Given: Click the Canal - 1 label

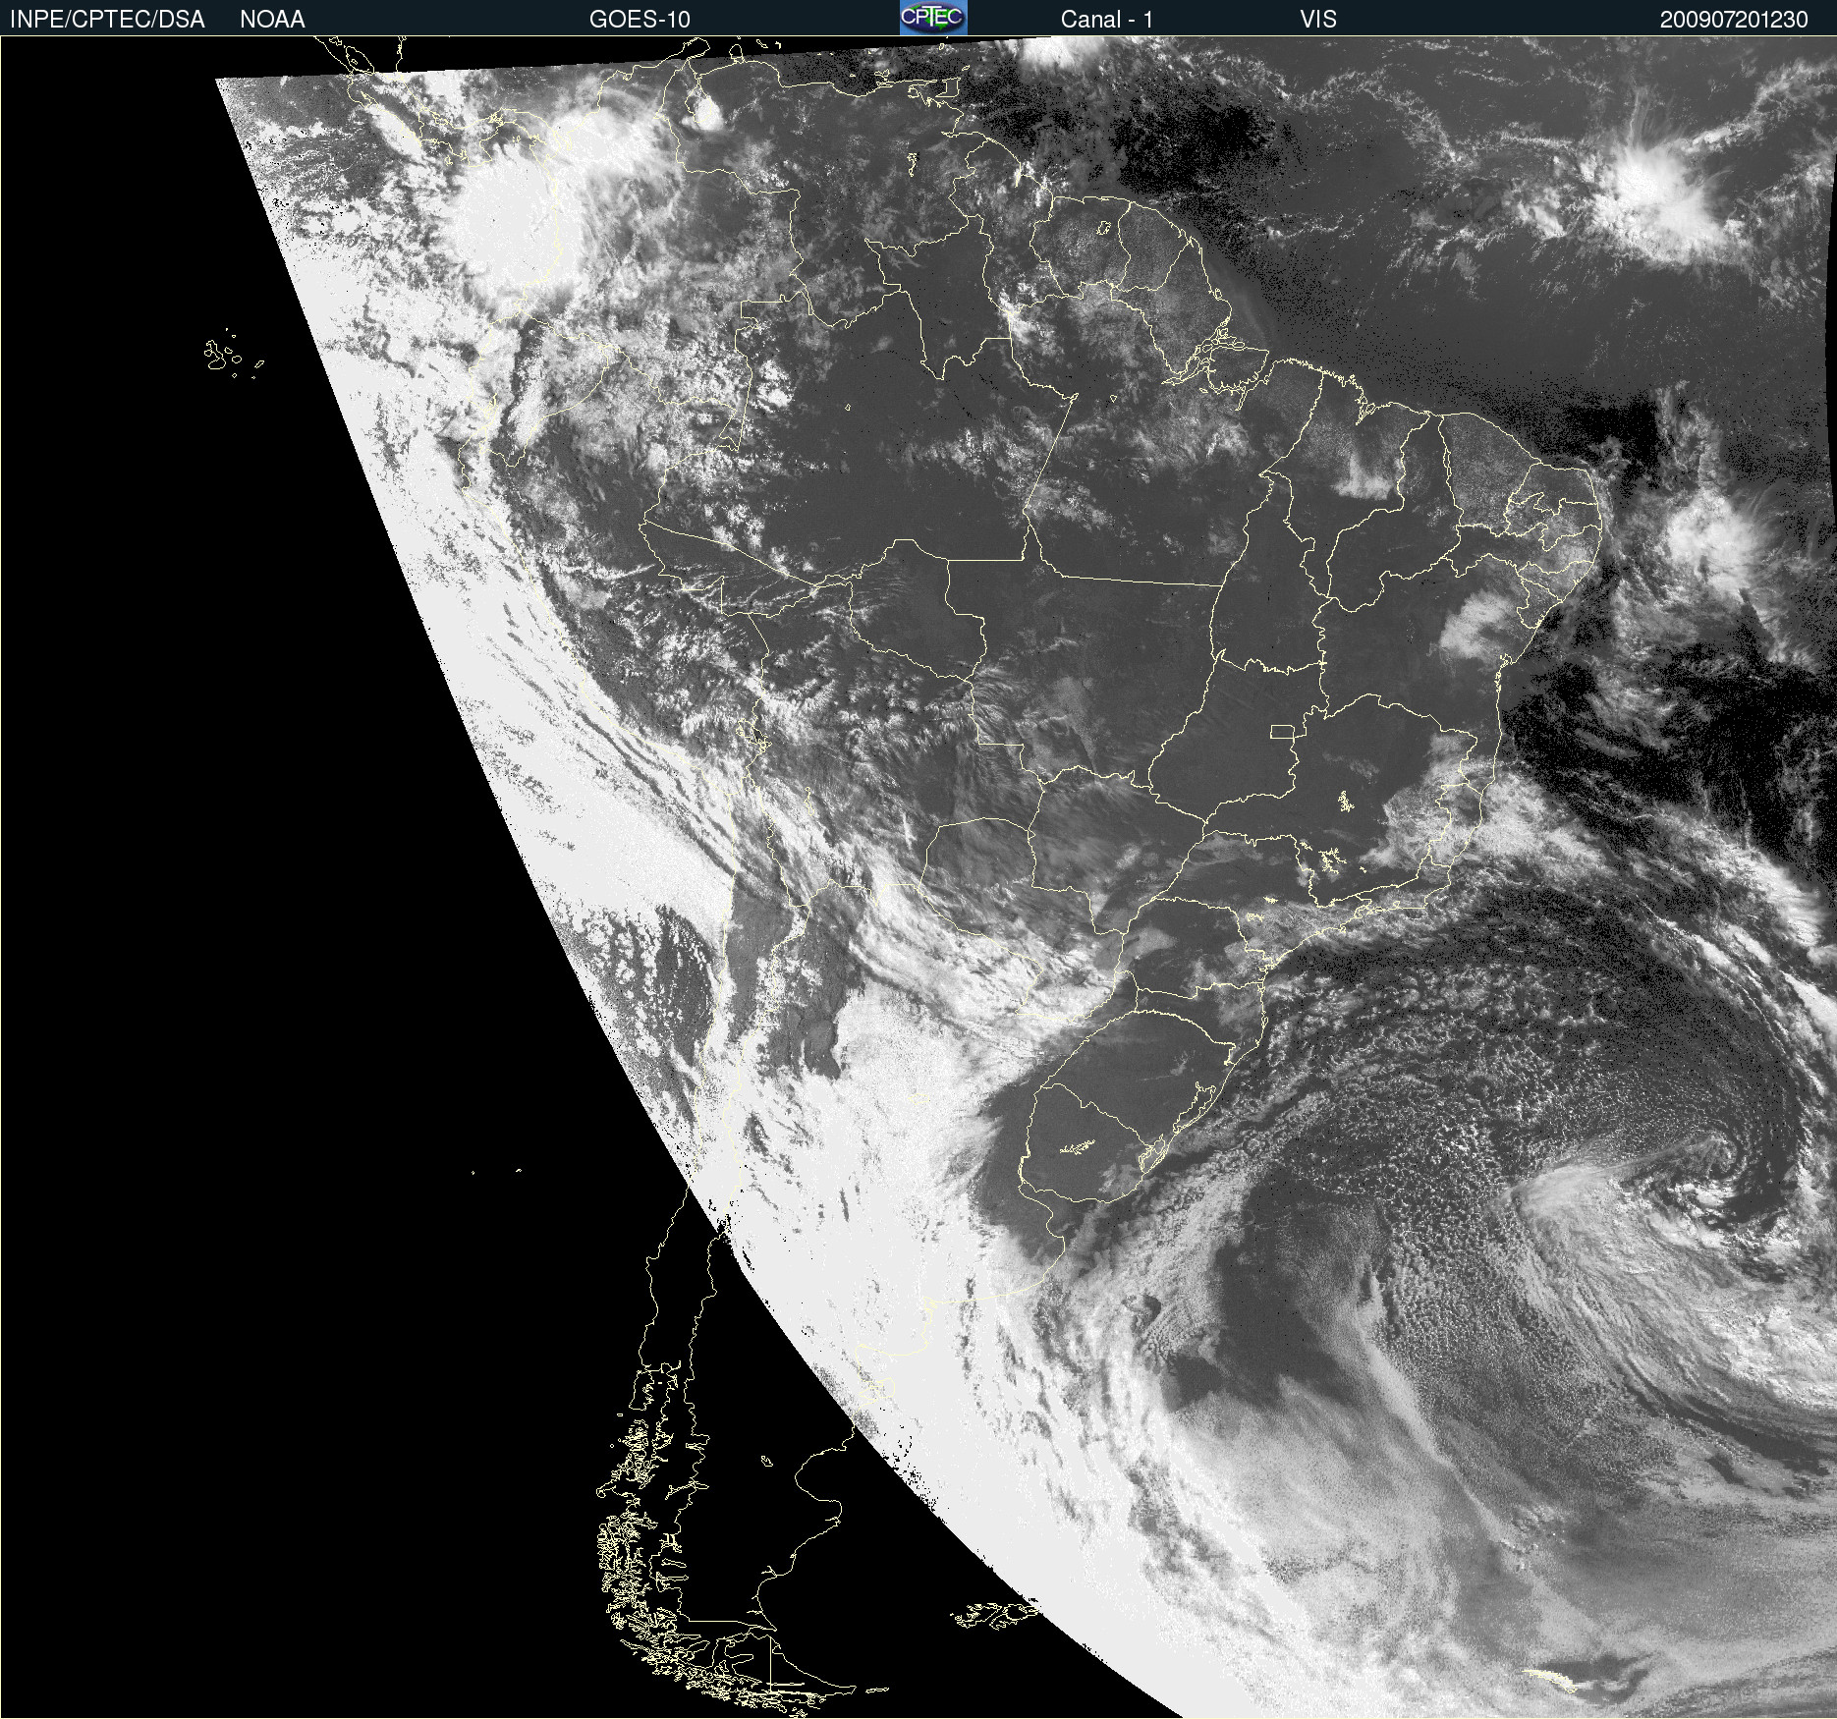Looking at the screenshot, I should 1107,20.
